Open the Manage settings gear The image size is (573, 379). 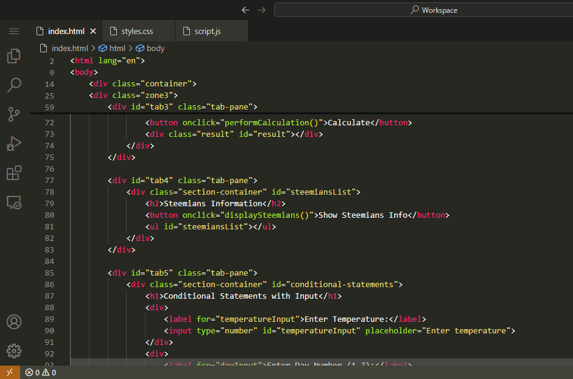tap(14, 350)
